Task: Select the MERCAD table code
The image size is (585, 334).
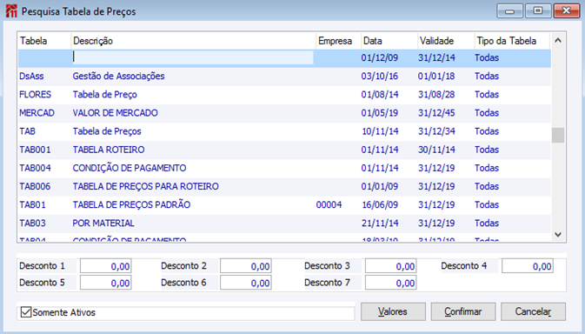Action: point(37,113)
